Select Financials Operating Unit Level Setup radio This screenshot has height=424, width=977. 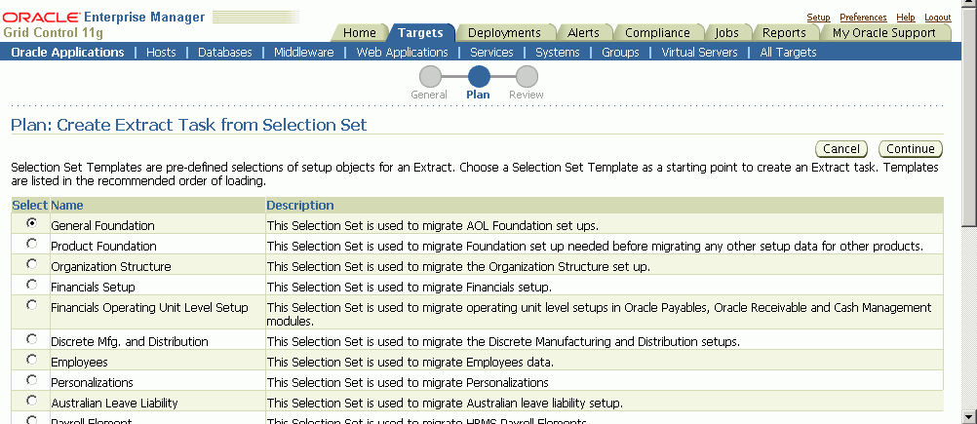(31, 305)
